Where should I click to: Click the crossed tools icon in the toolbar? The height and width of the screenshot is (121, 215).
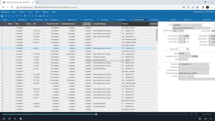click(44, 16)
